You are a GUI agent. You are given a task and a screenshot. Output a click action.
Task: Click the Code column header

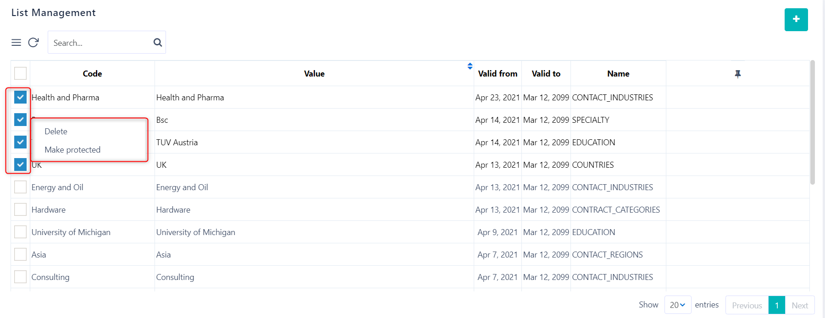click(92, 74)
